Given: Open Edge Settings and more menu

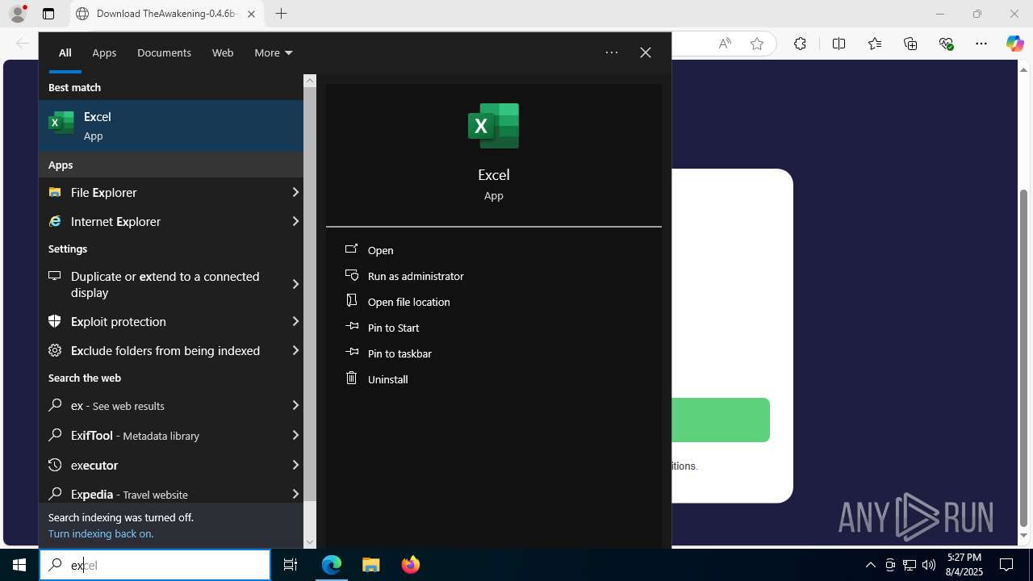Looking at the screenshot, I should [981, 44].
